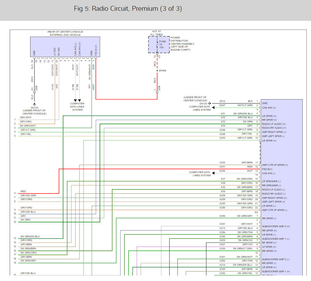This screenshot has height=281, width=311.
Task: Select the 'AMP LEFT SPKR (-)' pin label
Action: coord(273,136)
